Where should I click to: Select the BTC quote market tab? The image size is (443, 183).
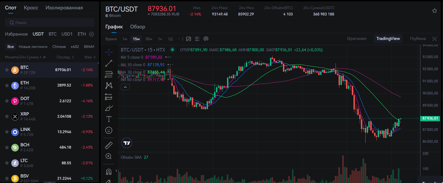coord(53,34)
